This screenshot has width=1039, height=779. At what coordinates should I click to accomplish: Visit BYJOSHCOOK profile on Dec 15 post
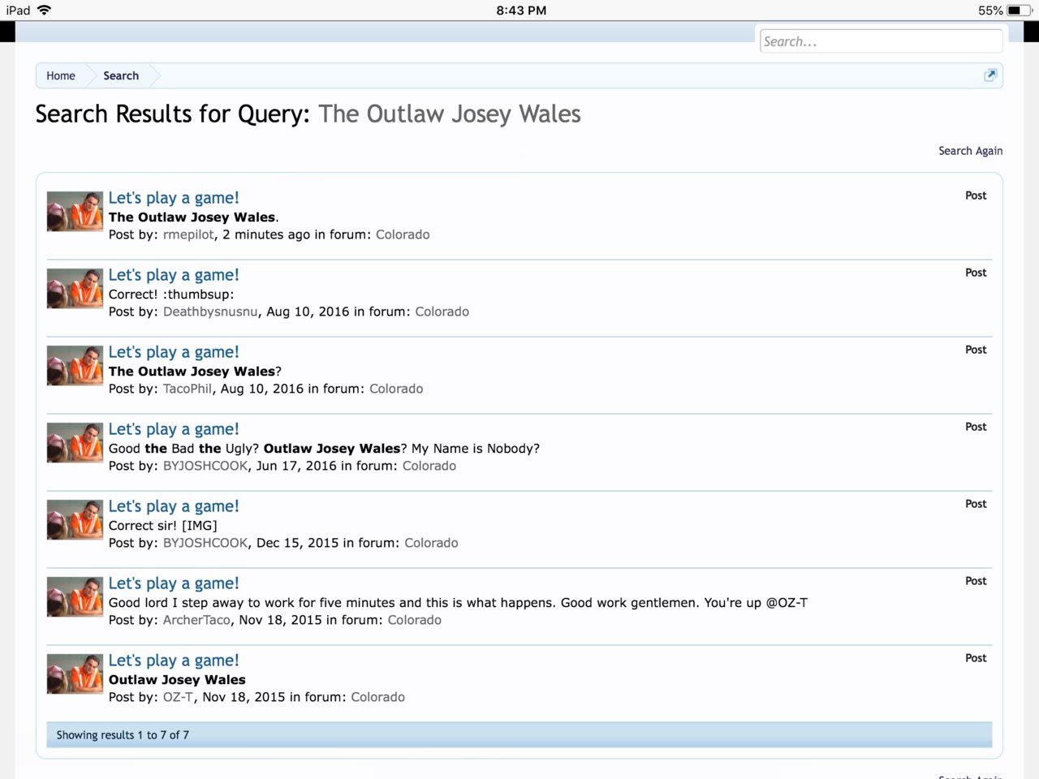click(x=205, y=543)
